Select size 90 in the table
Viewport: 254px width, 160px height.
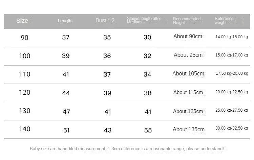(25, 38)
